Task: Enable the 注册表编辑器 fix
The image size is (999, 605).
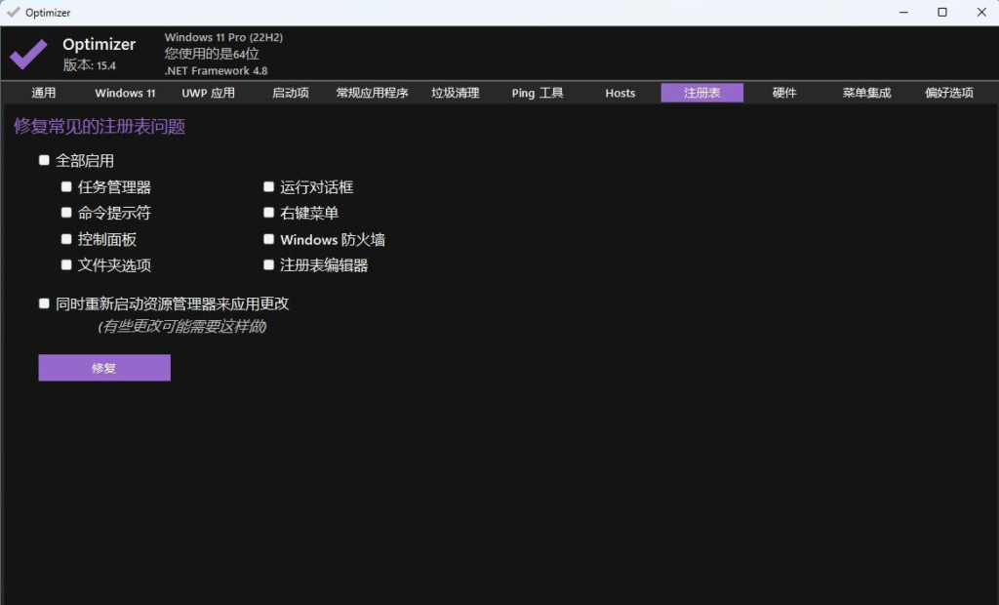Action: tap(269, 263)
